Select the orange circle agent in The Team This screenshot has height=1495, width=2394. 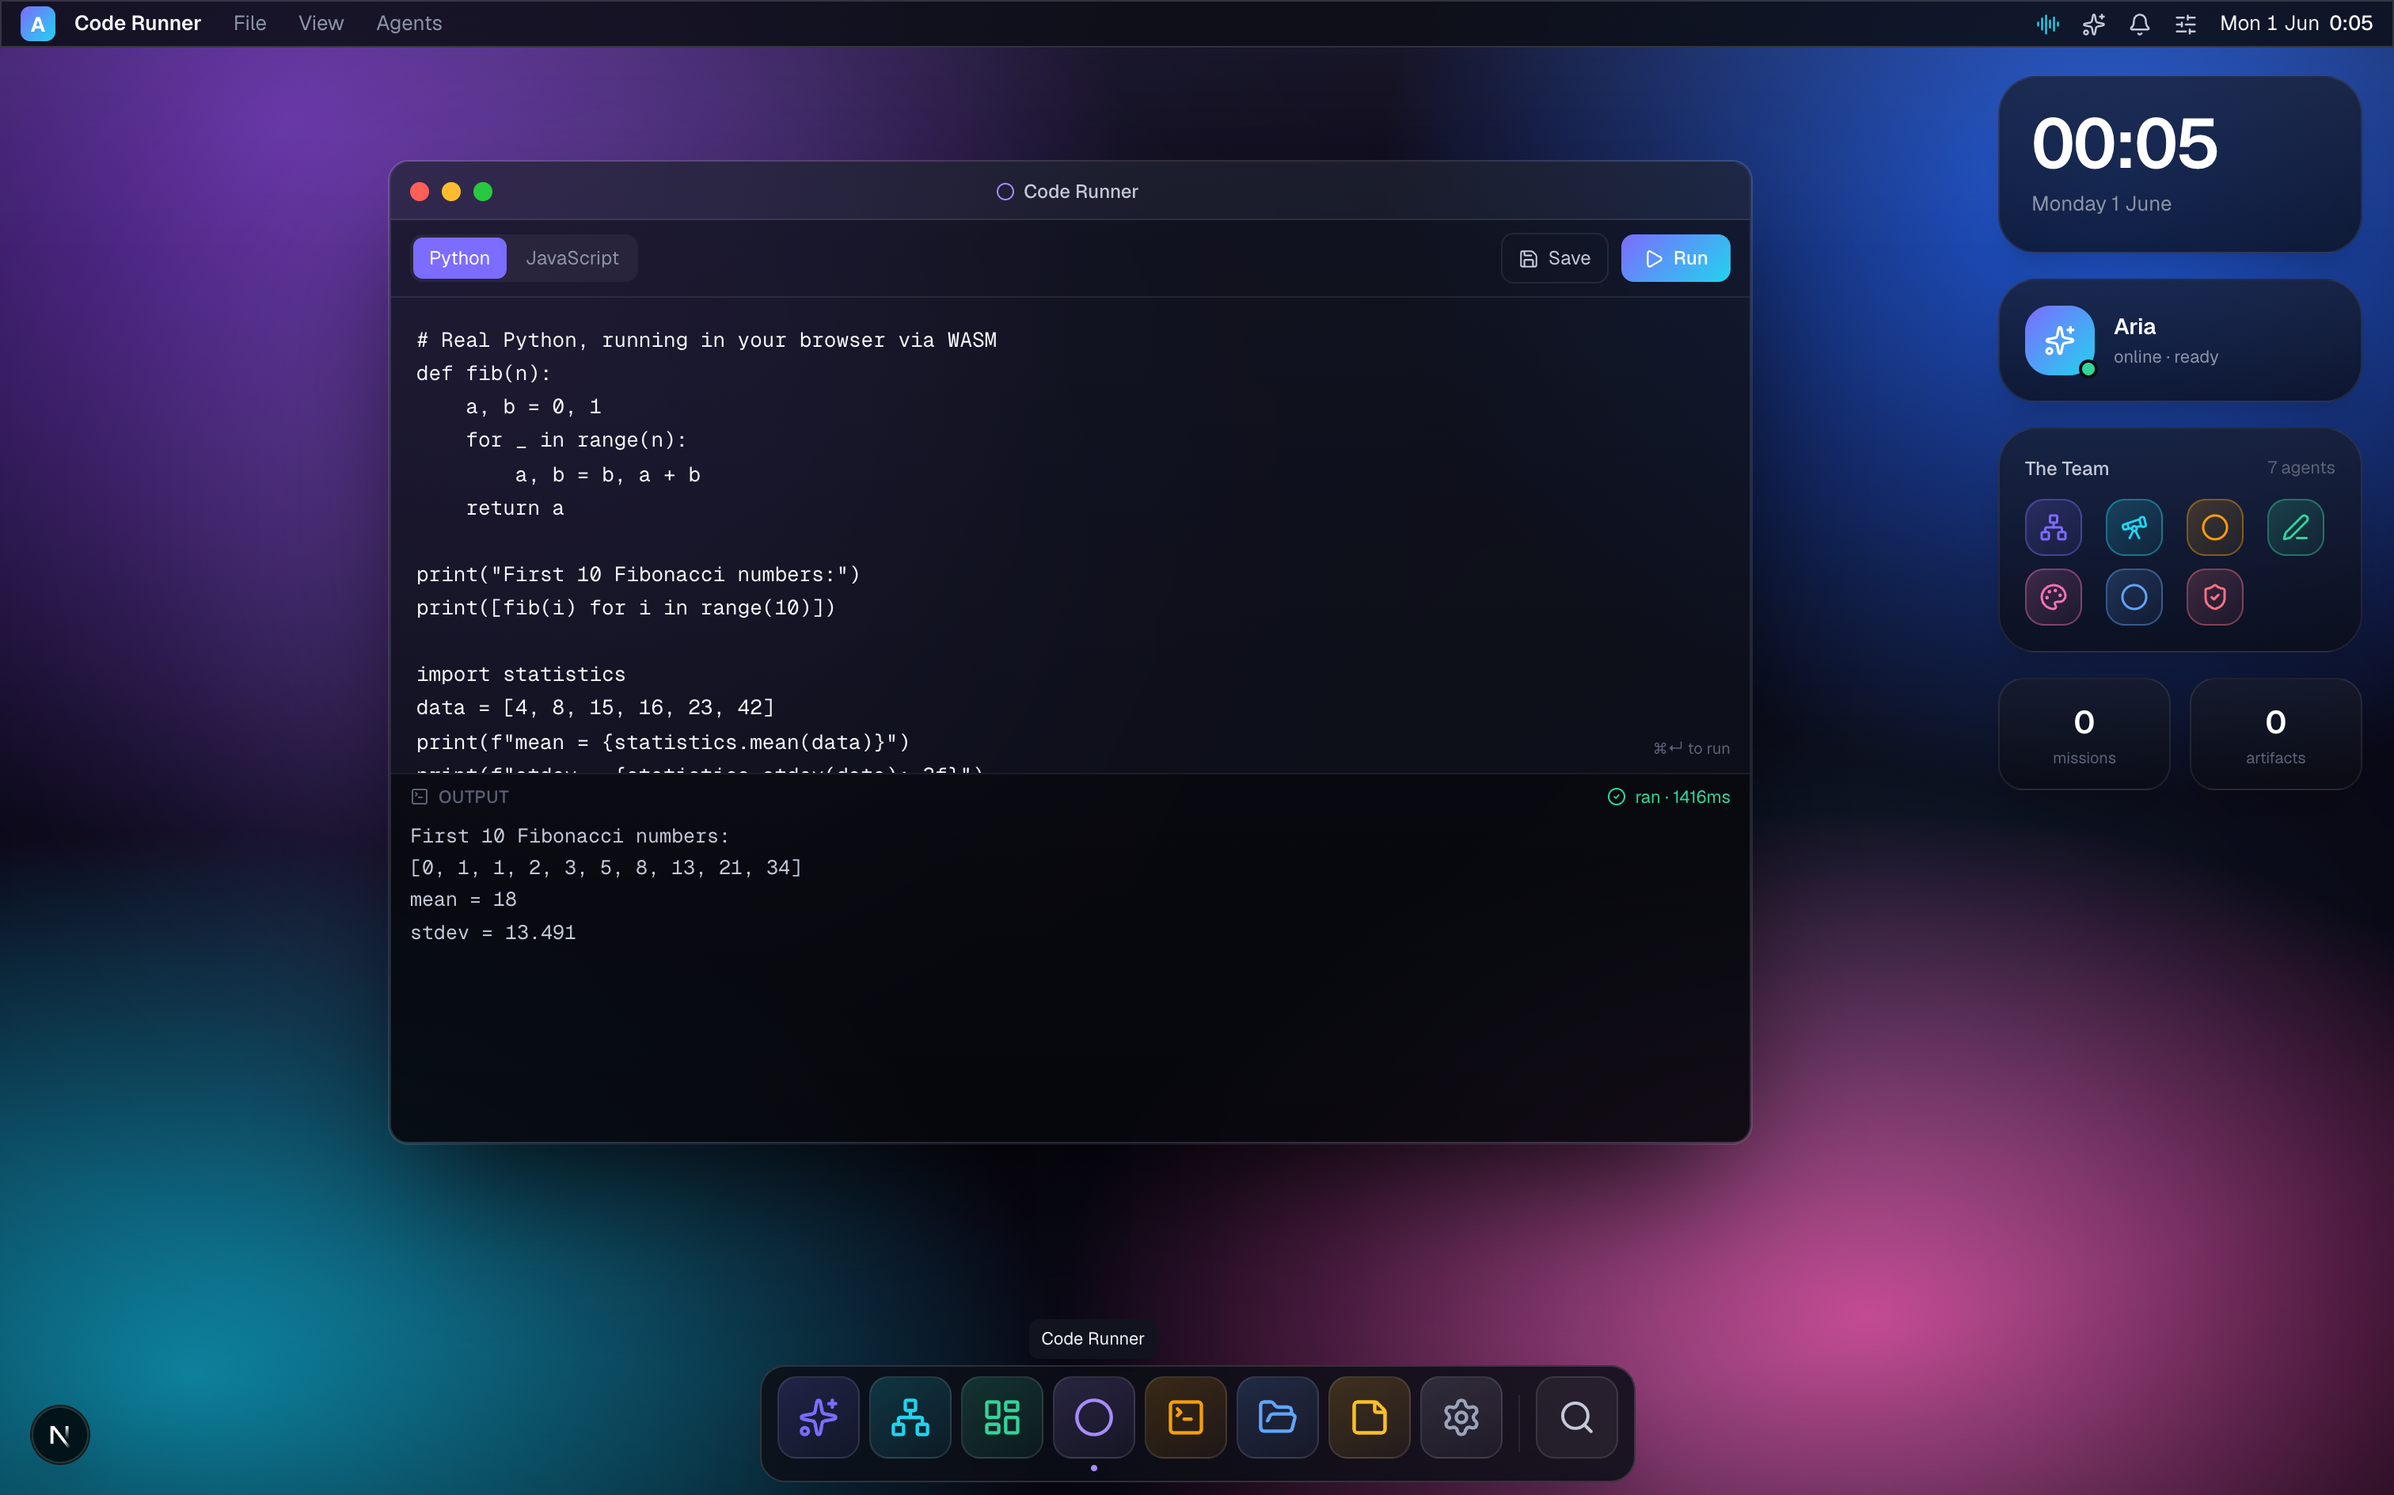click(x=2214, y=527)
